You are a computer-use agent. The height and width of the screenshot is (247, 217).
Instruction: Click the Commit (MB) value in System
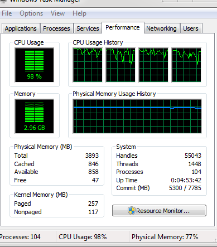pyautogui.click(x=185, y=188)
